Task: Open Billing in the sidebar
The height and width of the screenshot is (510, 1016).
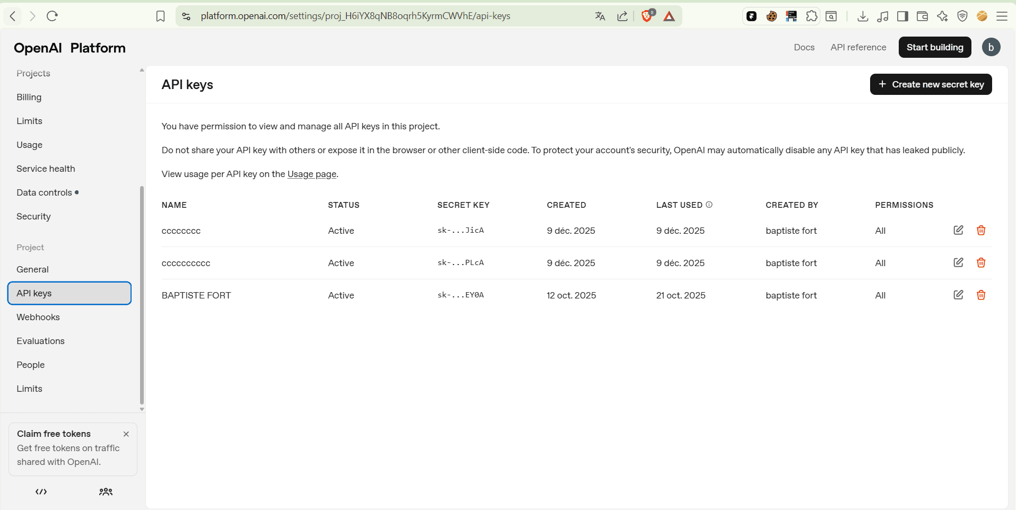Action: tap(29, 97)
